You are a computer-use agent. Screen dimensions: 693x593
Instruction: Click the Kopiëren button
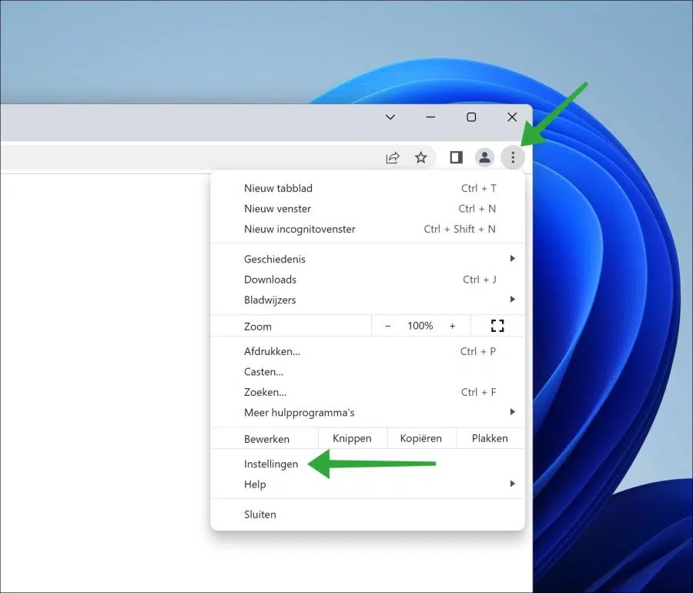[421, 438]
